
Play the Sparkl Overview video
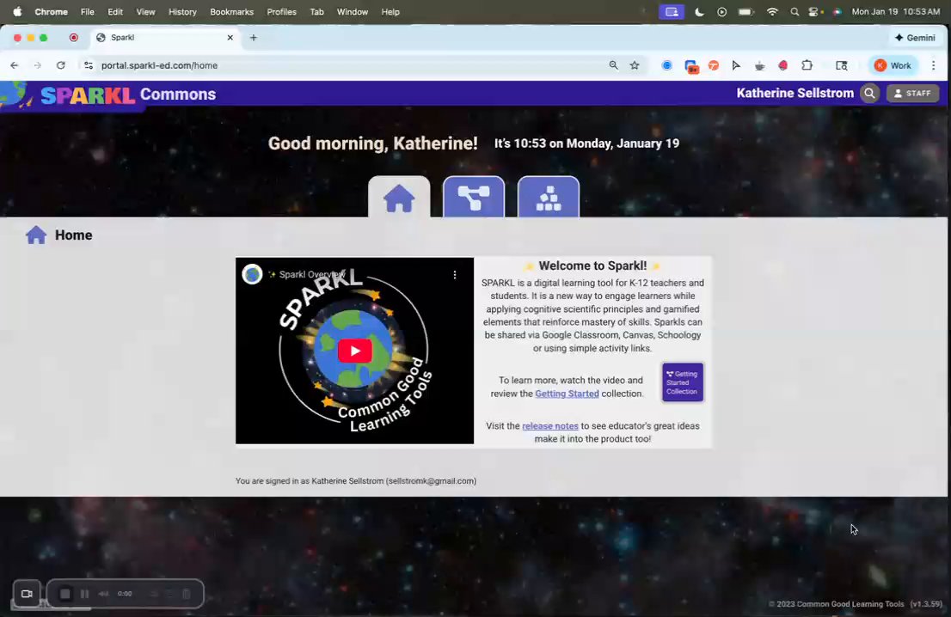[x=355, y=351]
